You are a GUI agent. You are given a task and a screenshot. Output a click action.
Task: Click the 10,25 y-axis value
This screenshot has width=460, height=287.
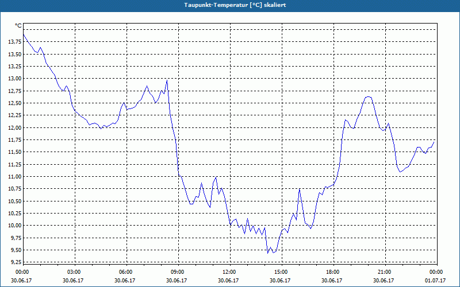[x=15, y=213]
